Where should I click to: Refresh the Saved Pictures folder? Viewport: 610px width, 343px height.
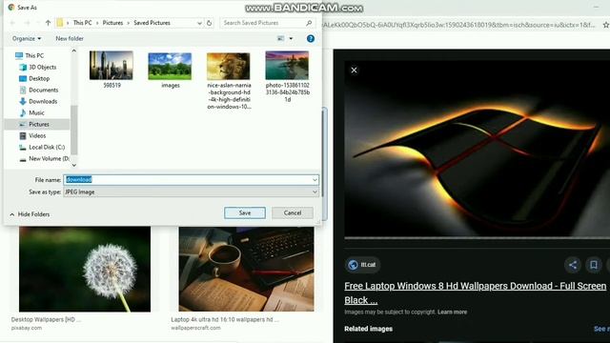(x=210, y=23)
